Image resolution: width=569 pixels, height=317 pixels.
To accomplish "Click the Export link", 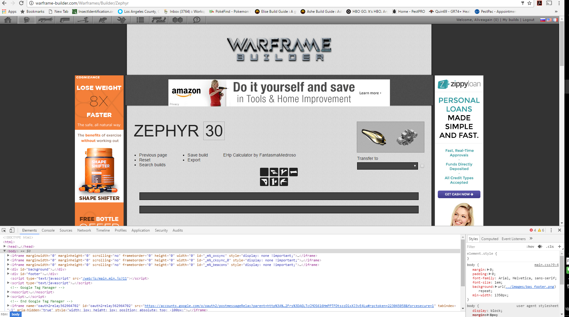I will (194, 160).
